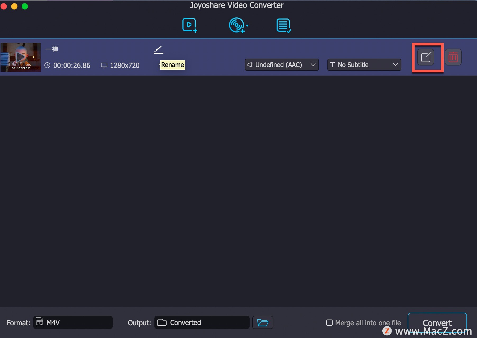Open the edit video tool for 一禅
477x338 pixels.
coord(426,57)
